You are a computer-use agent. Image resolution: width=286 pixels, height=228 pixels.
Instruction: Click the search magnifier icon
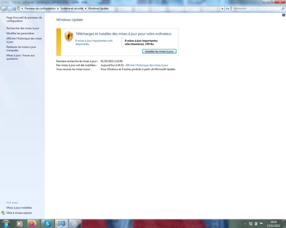(283, 9)
